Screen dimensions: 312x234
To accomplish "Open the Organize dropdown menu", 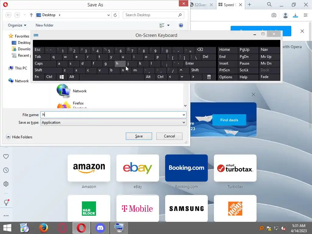I will pyautogui.click(x=17, y=25).
